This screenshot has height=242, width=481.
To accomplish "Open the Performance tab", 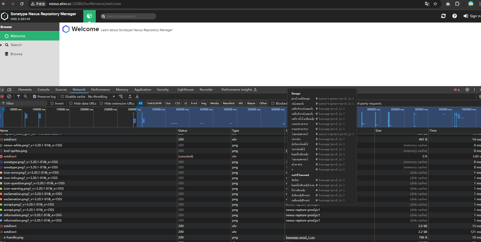I will (101, 90).
